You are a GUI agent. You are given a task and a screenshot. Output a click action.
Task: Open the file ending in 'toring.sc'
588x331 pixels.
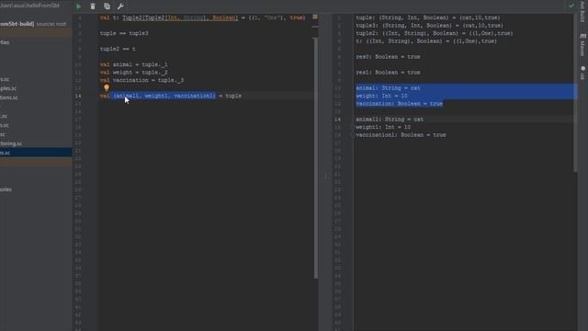click(x=11, y=143)
